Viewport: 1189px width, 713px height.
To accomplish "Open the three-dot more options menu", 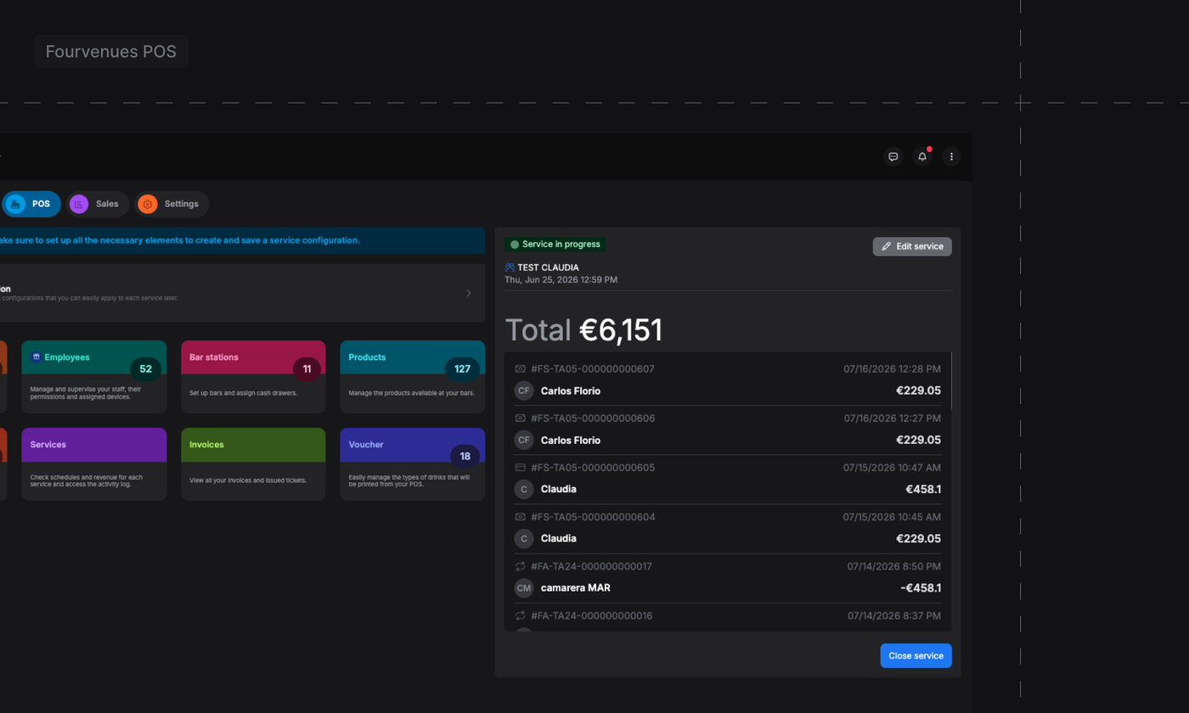I will pyautogui.click(x=951, y=157).
